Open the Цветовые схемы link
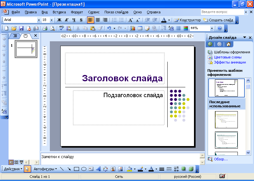 pos(228,57)
